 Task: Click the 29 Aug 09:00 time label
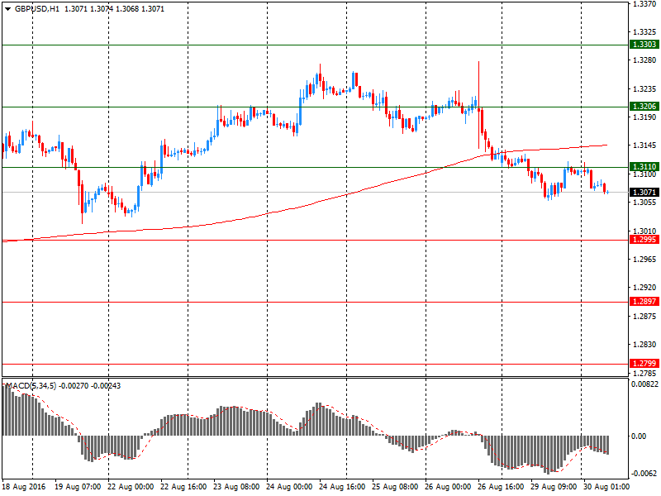pos(554,487)
